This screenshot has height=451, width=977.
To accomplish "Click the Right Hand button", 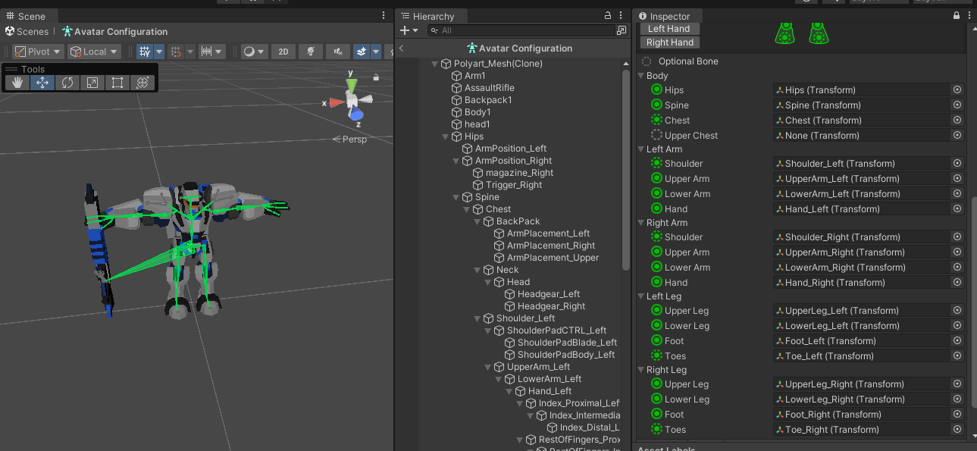I will [671, 42].
